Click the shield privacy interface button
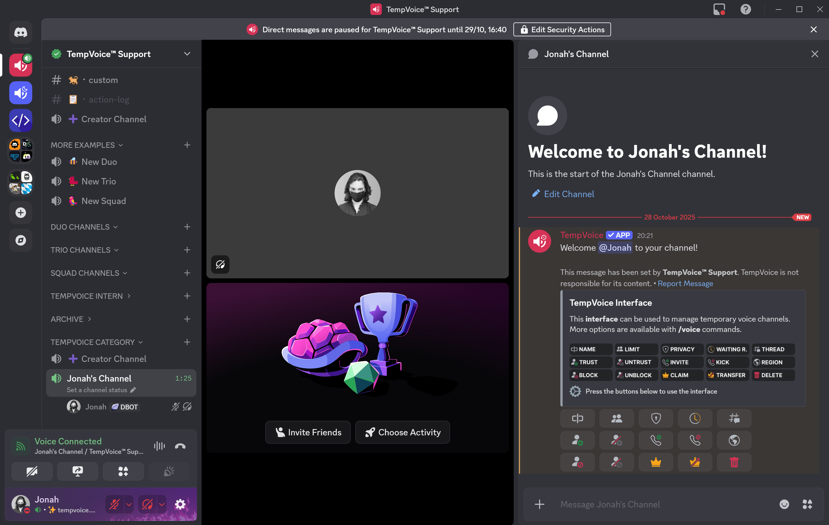The height and width of the screenshot is (525, 829). 655,419
